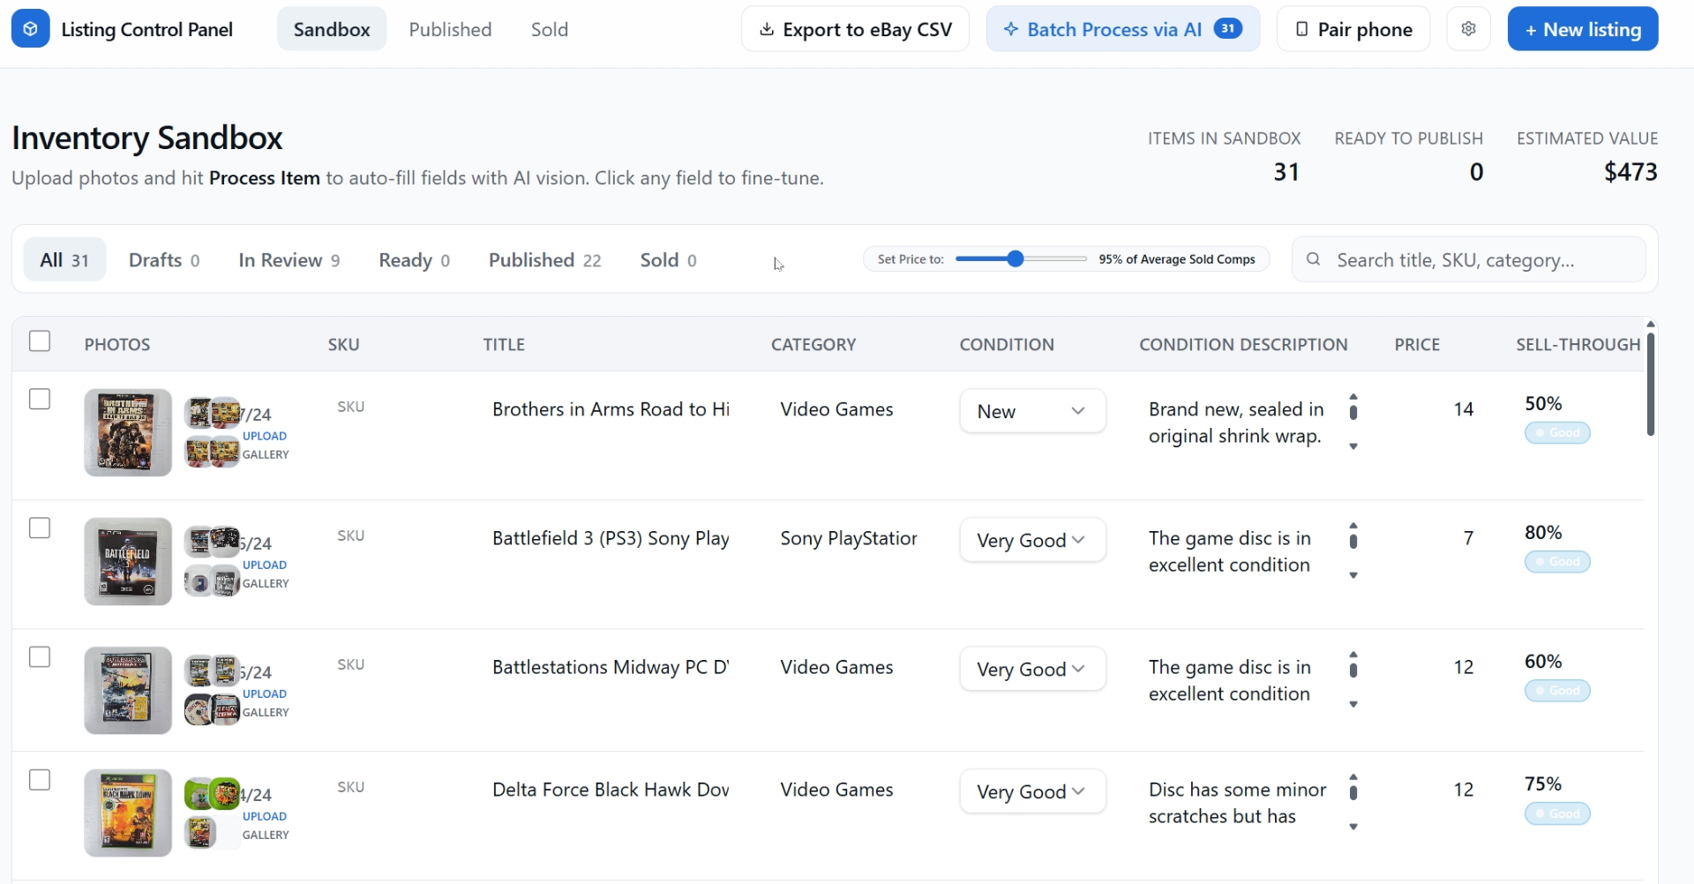Filter the list by the In Review tab

click(289, 260)
